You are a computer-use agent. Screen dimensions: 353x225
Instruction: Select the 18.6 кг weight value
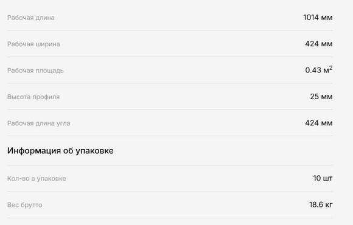321,204
